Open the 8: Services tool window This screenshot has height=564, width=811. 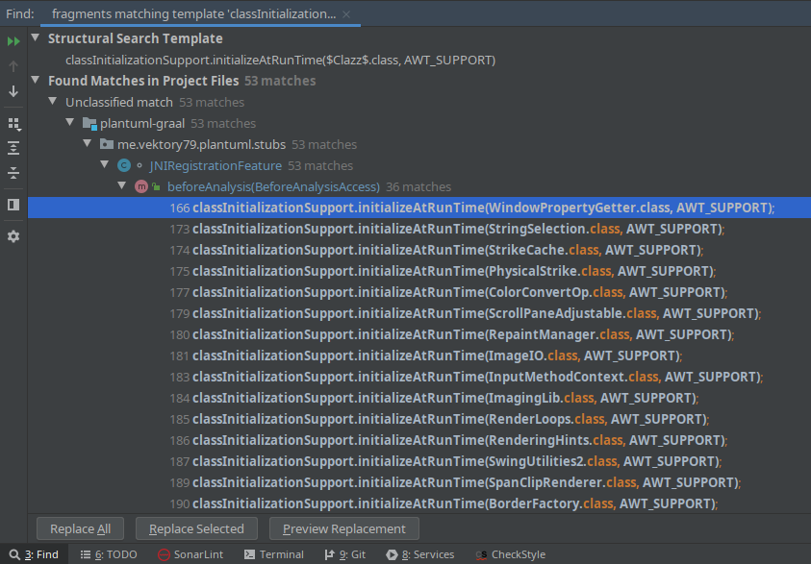pyautogui.click(x=420, y=554)
